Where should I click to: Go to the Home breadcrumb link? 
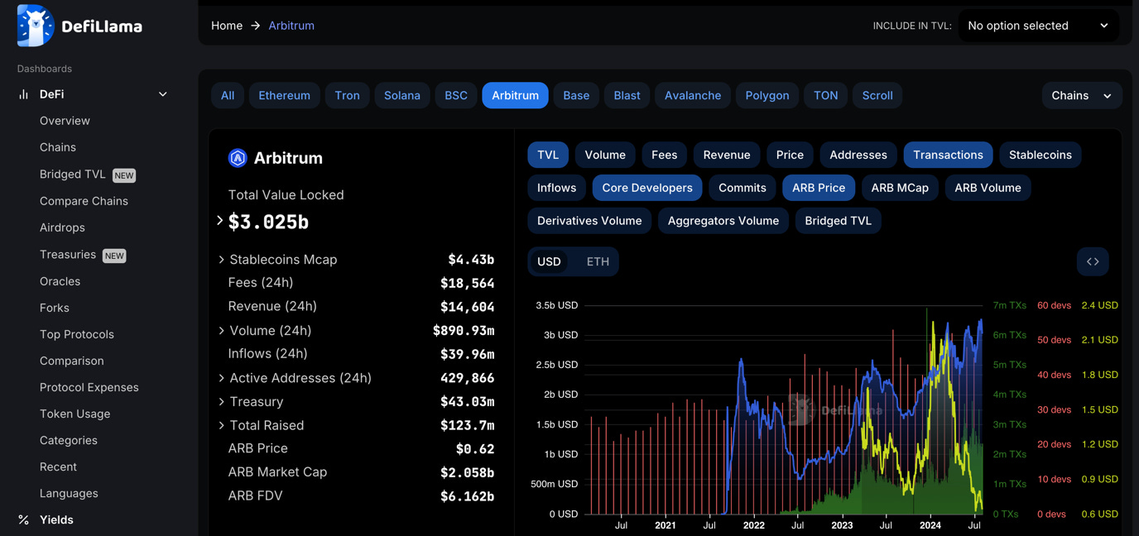point(227,26)
